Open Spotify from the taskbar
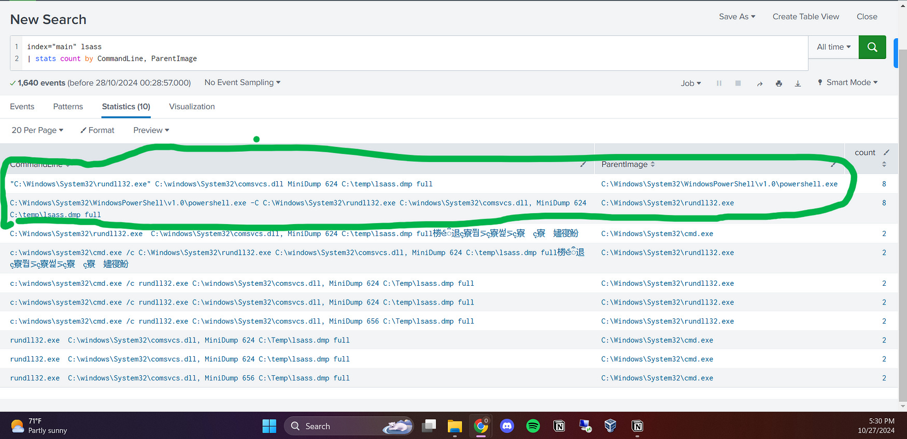907x439 pixels. point(533,426)
